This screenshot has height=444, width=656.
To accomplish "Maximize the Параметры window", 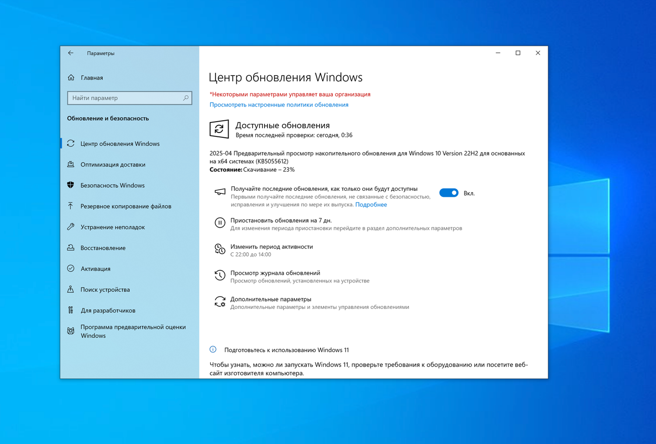I will pyautogui.click(x=518, y=53).
